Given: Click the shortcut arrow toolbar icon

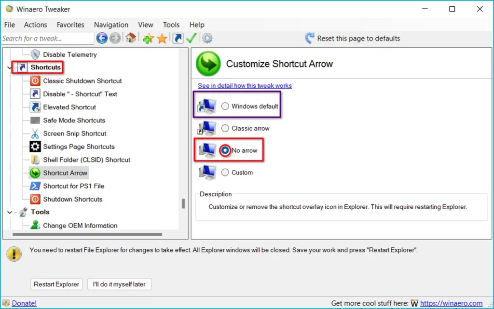Looking at the screenshot, I should [178, 39].
